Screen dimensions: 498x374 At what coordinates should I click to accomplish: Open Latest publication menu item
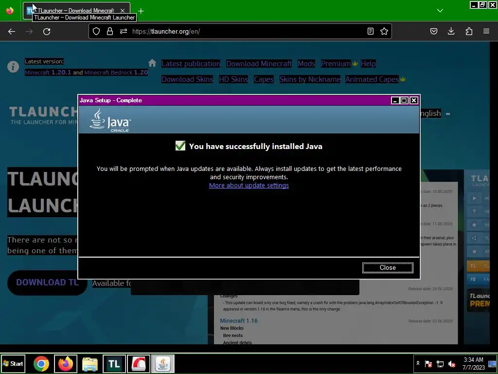click(191, 64)
